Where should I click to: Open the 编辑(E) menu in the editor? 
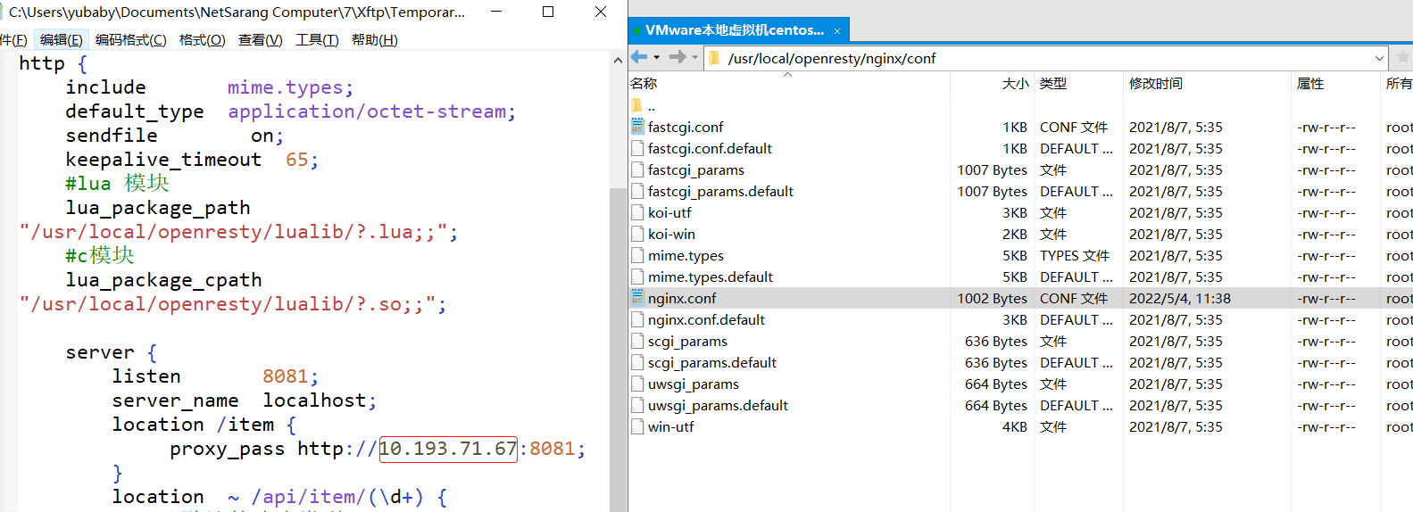tap(61, 39)
